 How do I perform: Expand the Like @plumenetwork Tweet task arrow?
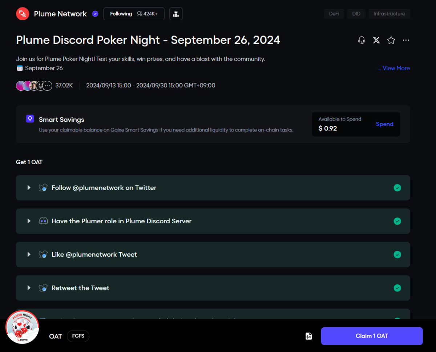click(29, 254)
